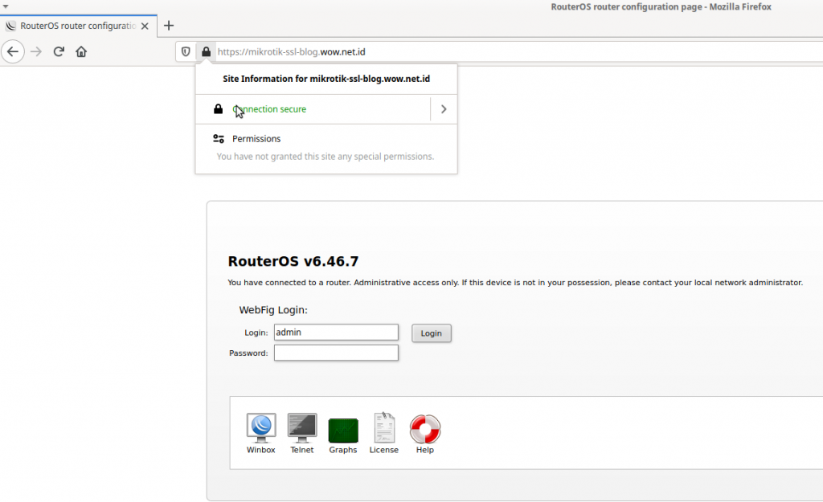Click the Login username field
823x502 pixels.
click(x=336, y=332)
